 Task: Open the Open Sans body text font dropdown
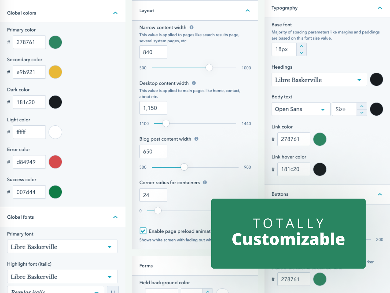click(x=323, y=109)
